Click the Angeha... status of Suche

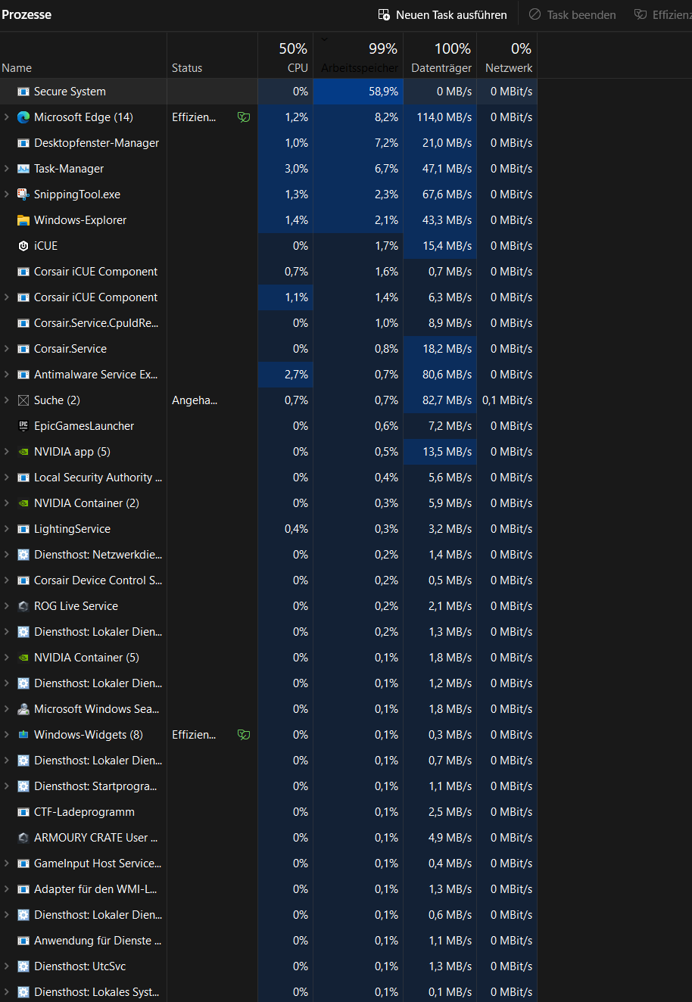point(195,400)
